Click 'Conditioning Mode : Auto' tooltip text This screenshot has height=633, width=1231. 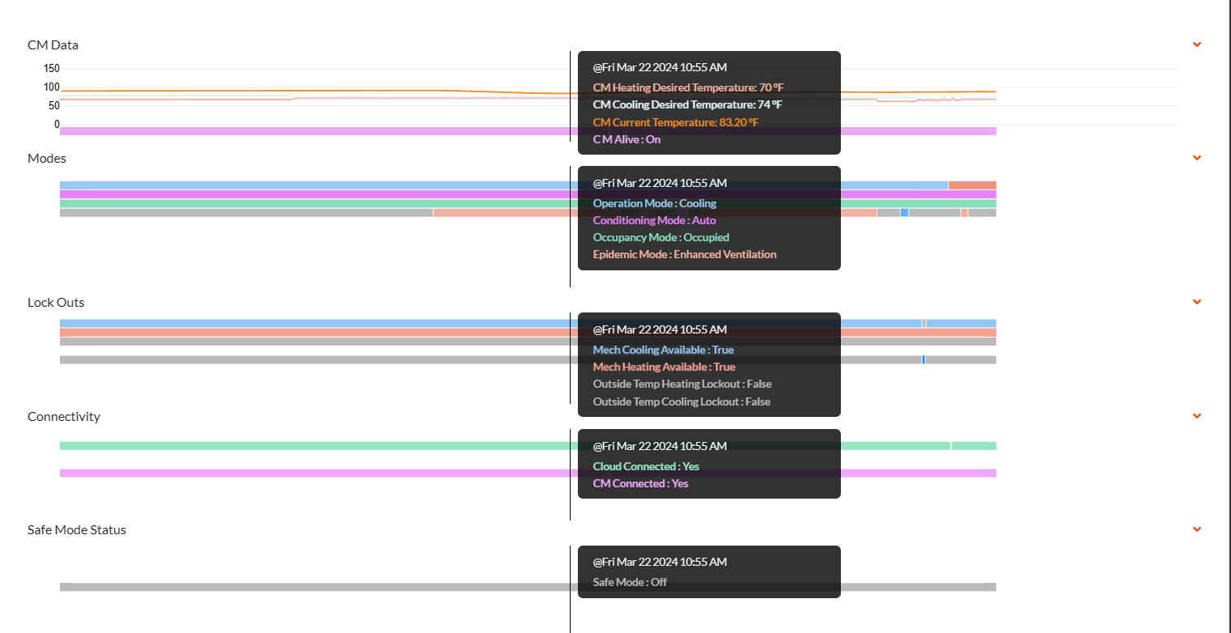[x=654, y=220]
